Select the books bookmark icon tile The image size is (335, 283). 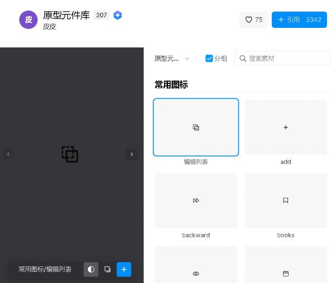click(x=286, y=201)
